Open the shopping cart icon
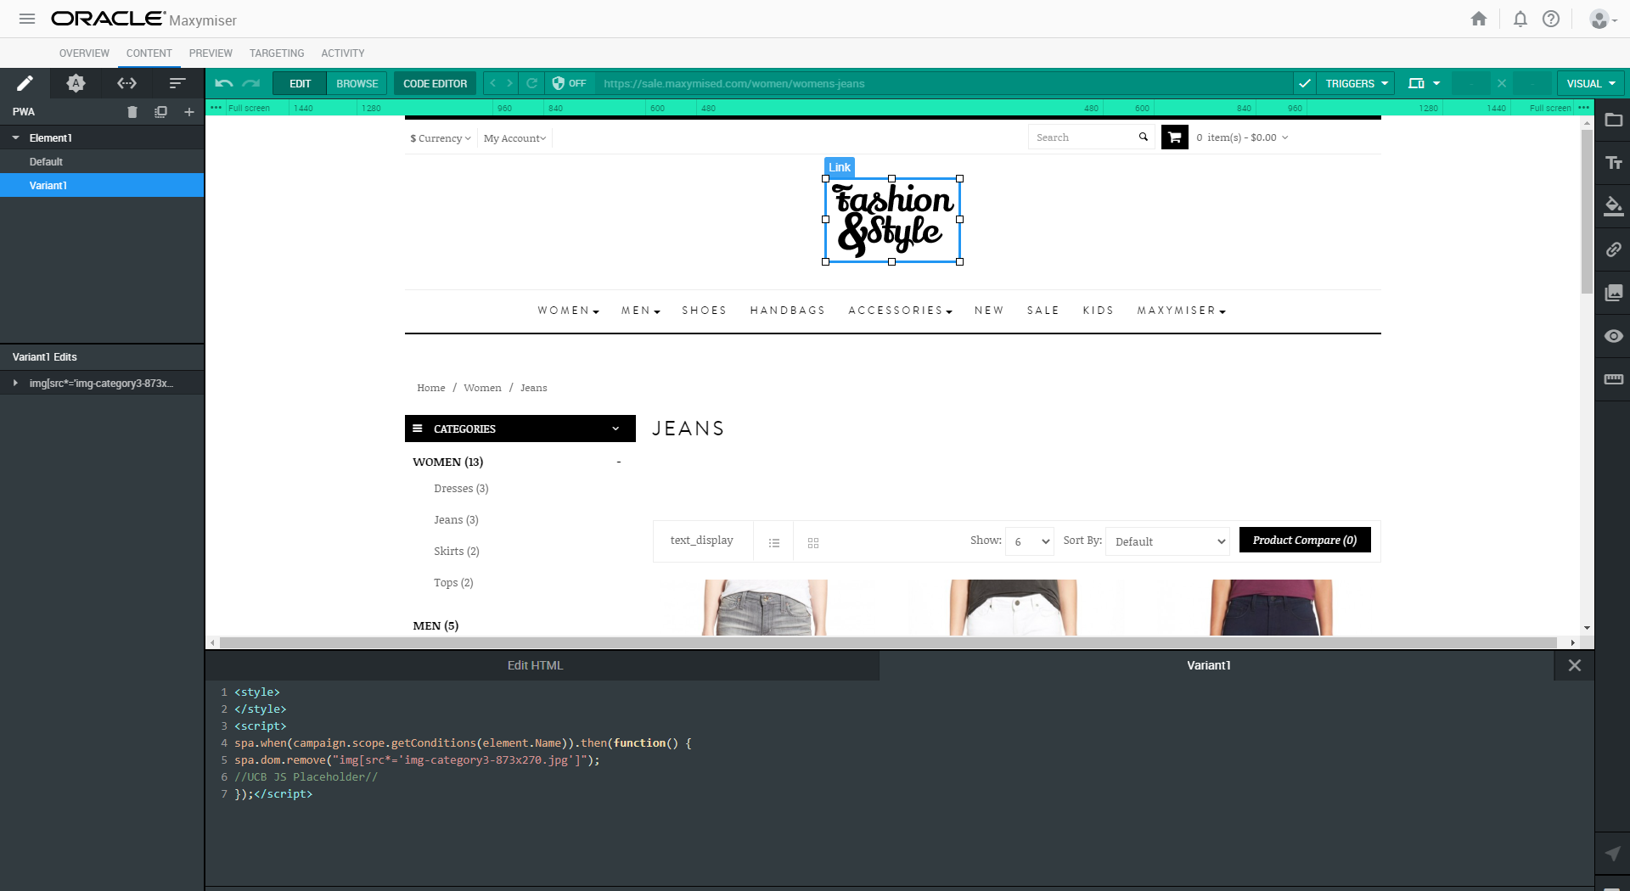Image resolution: width=1630 pixels, height=891 pixels. pyautogui.click(x=1175, y=137)
